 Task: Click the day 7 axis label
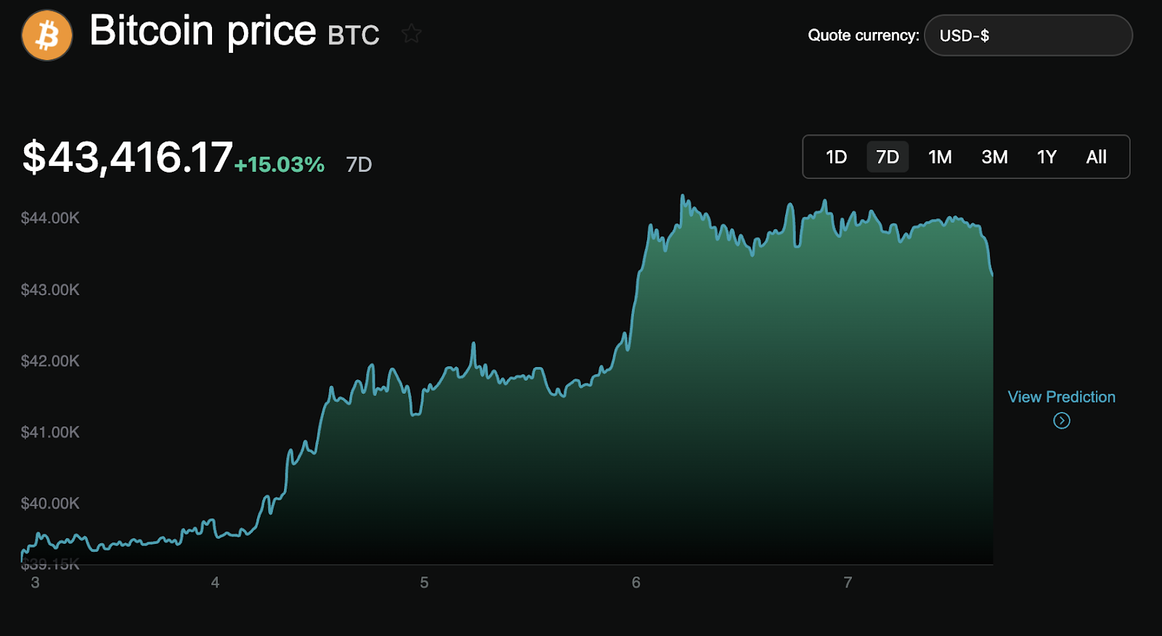click(x=848, y=582)
